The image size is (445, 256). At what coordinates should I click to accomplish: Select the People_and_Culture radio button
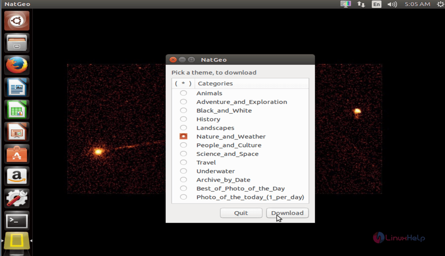pos(183,145)
